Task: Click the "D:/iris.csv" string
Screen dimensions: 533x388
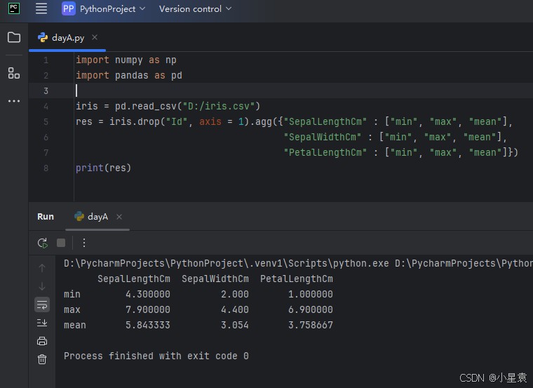Action: (x=219, y=106)
